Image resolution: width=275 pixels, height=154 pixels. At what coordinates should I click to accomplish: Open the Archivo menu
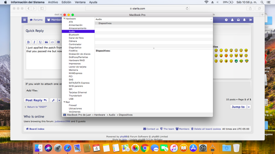click(53, 2)
